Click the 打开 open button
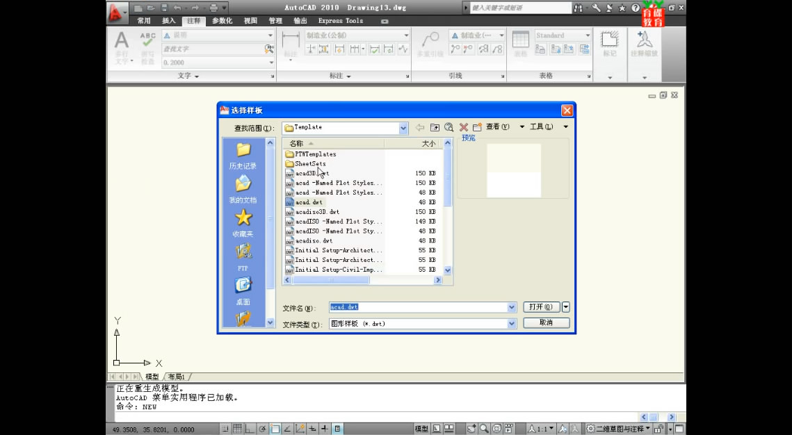This screenshot has width=792, height=435. tap(542, 307)
